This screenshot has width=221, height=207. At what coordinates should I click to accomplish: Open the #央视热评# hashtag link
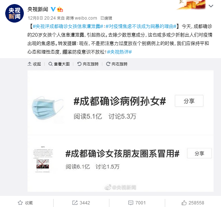pyautogui.click(x=119, y=52)
